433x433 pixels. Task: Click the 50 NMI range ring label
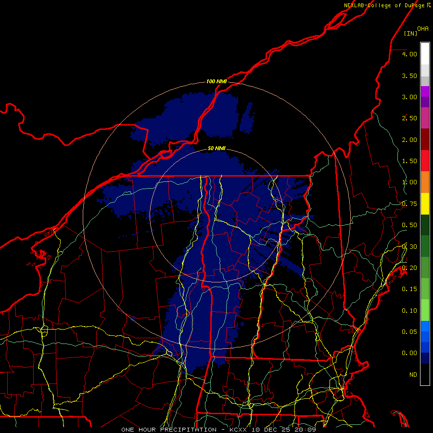click(x=216, y=148)
